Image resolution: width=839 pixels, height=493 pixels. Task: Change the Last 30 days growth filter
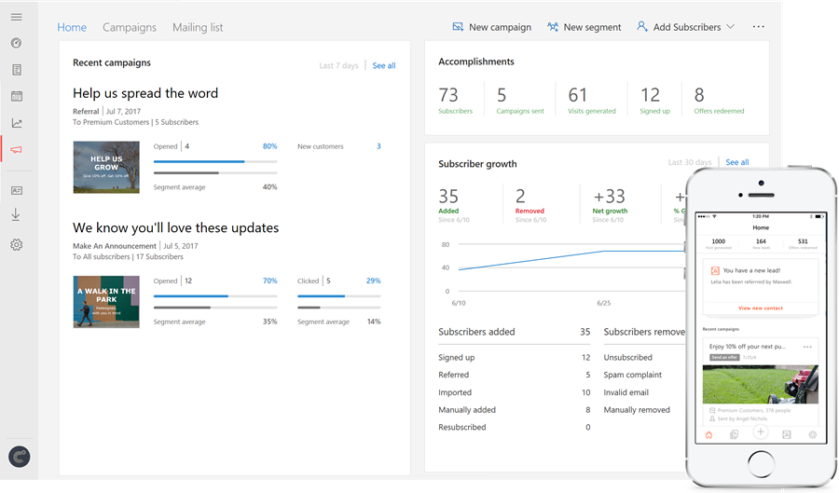689,162
